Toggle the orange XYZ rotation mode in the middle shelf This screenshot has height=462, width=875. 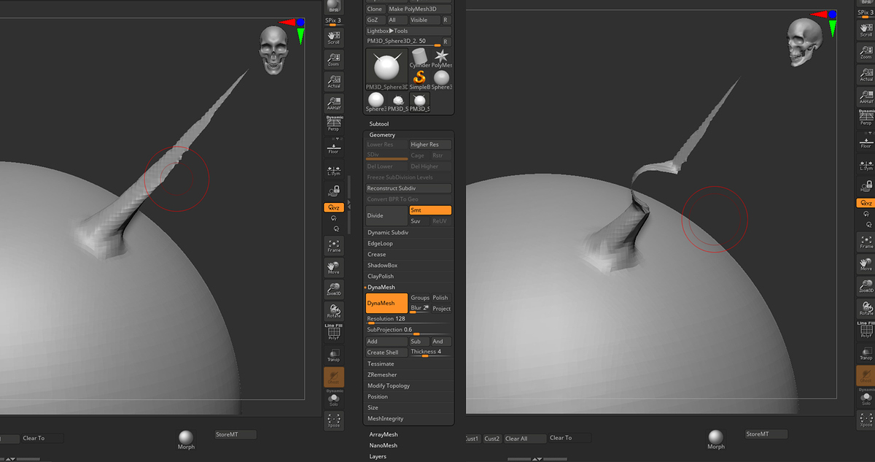click(x=333, y=208)
